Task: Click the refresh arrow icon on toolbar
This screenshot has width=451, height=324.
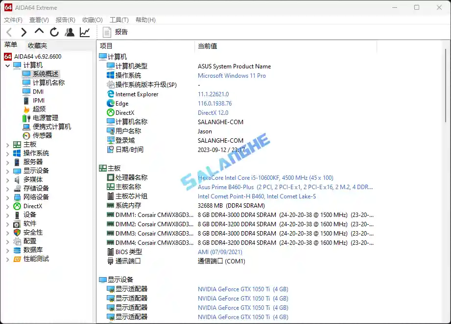Action: (x=54, y=32)
